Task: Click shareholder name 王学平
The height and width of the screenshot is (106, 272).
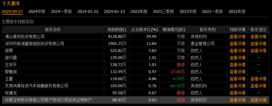Action: coord(11,65)
